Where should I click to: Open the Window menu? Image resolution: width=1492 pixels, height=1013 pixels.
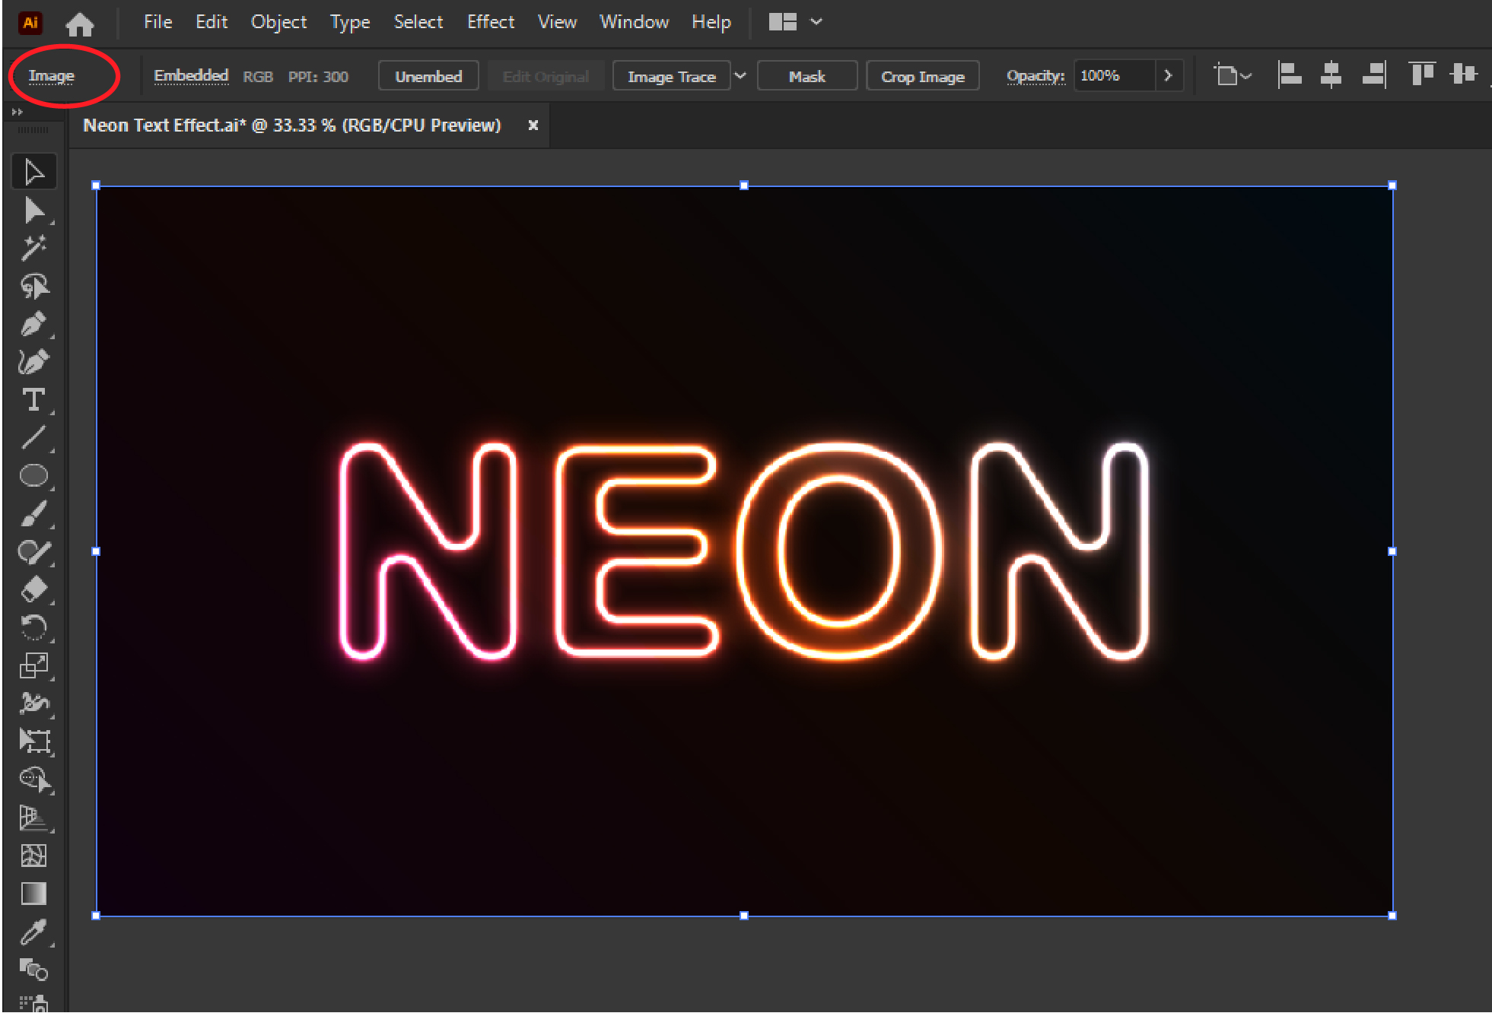(x=634, y=22)
